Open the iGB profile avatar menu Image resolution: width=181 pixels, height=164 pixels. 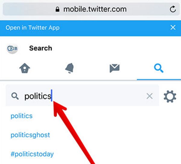click(x=12, y=48)
